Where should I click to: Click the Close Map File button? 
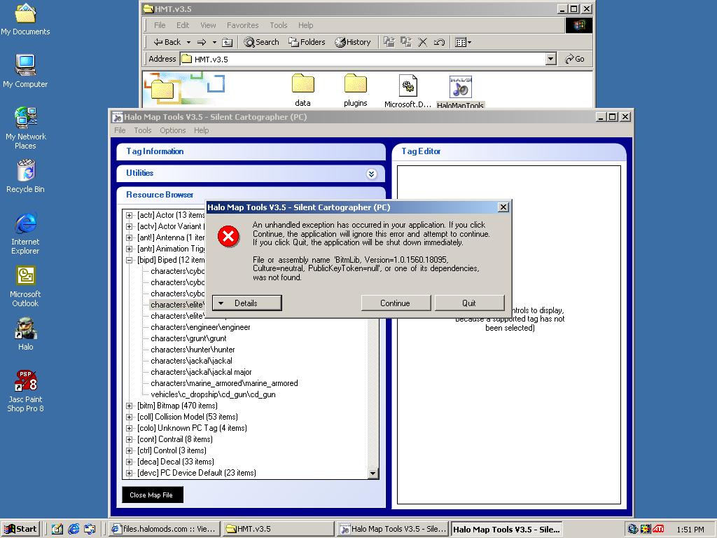[152, 495]
